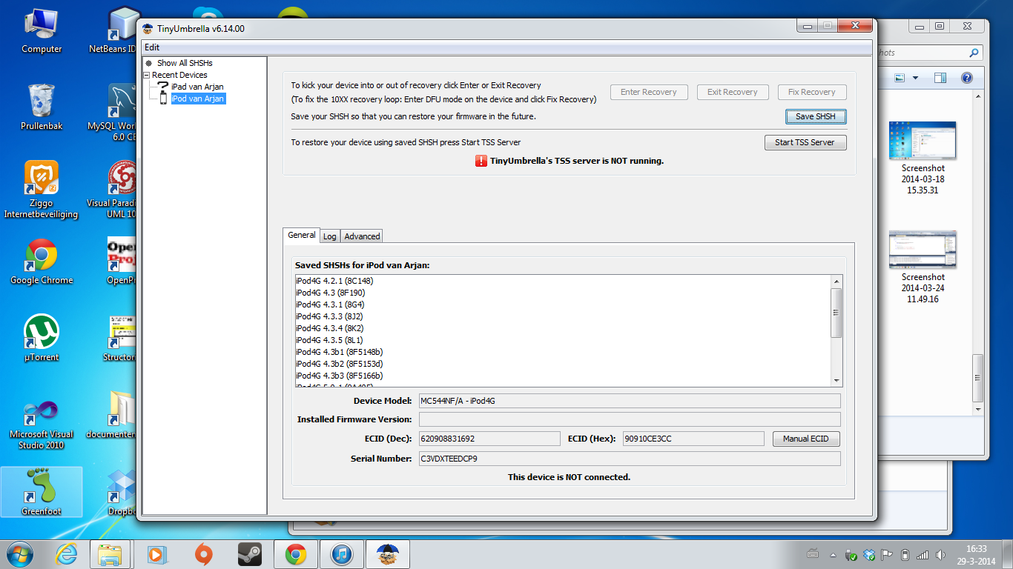
Task: Open Steam from the taskbar
Action: coord(249,553)
